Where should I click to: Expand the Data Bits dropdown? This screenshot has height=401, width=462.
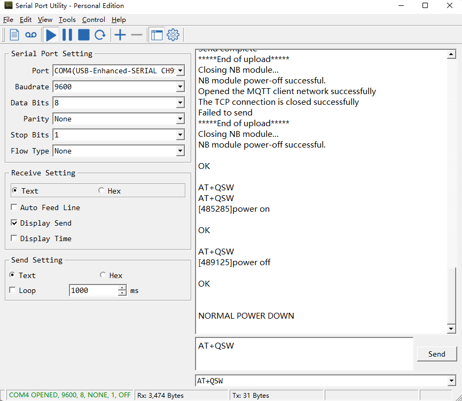pyautogui.click(x=181, y=103)
